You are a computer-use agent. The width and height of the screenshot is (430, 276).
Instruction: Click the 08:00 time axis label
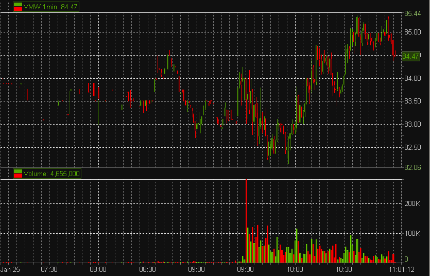click(98, 269)
